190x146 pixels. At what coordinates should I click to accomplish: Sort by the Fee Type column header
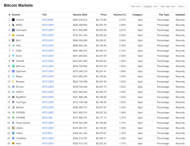click(164, 15)
